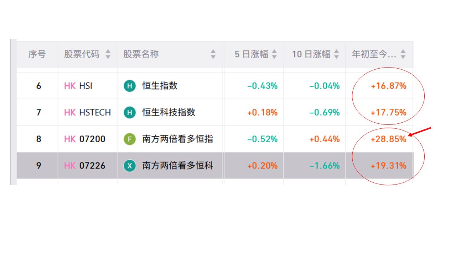Viewport: 456px width, 256px height.
Task: Open the HK HSI stock code
Action: (x=78, y=86)
